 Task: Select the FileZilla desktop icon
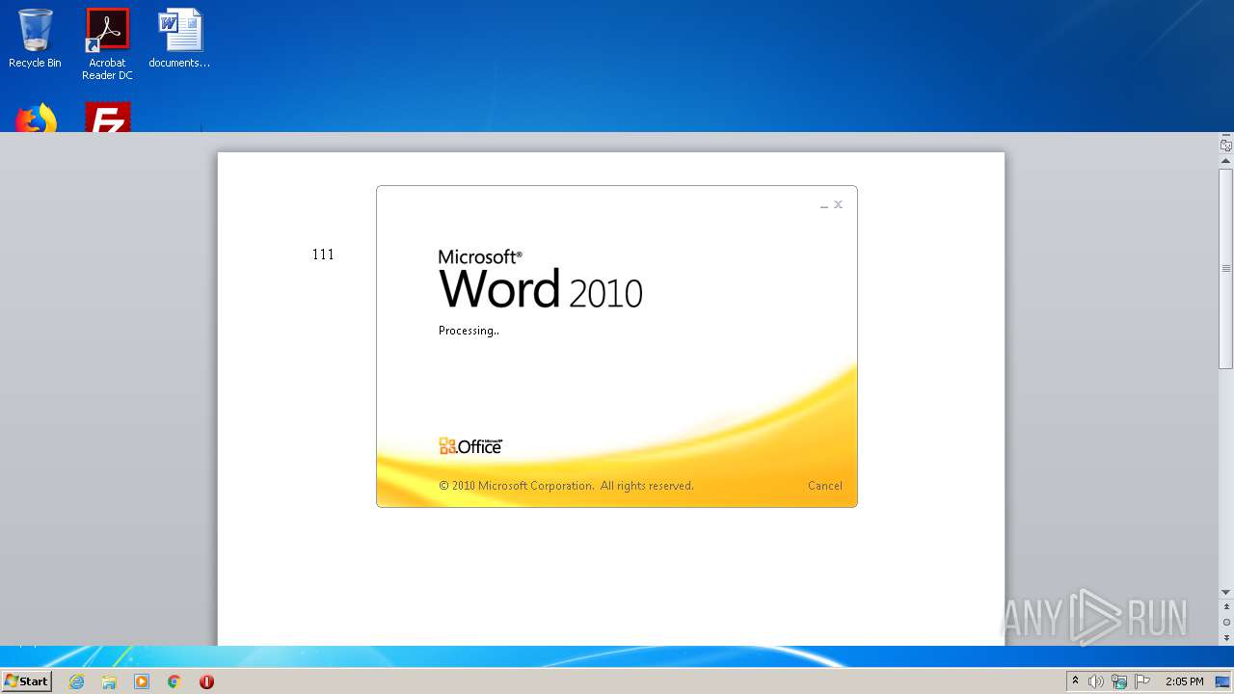107,118
